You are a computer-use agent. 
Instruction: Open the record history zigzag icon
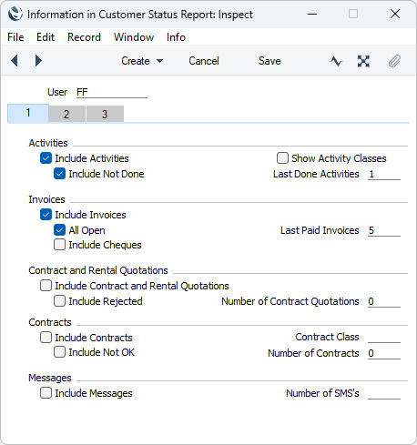[x=336, y=61]
